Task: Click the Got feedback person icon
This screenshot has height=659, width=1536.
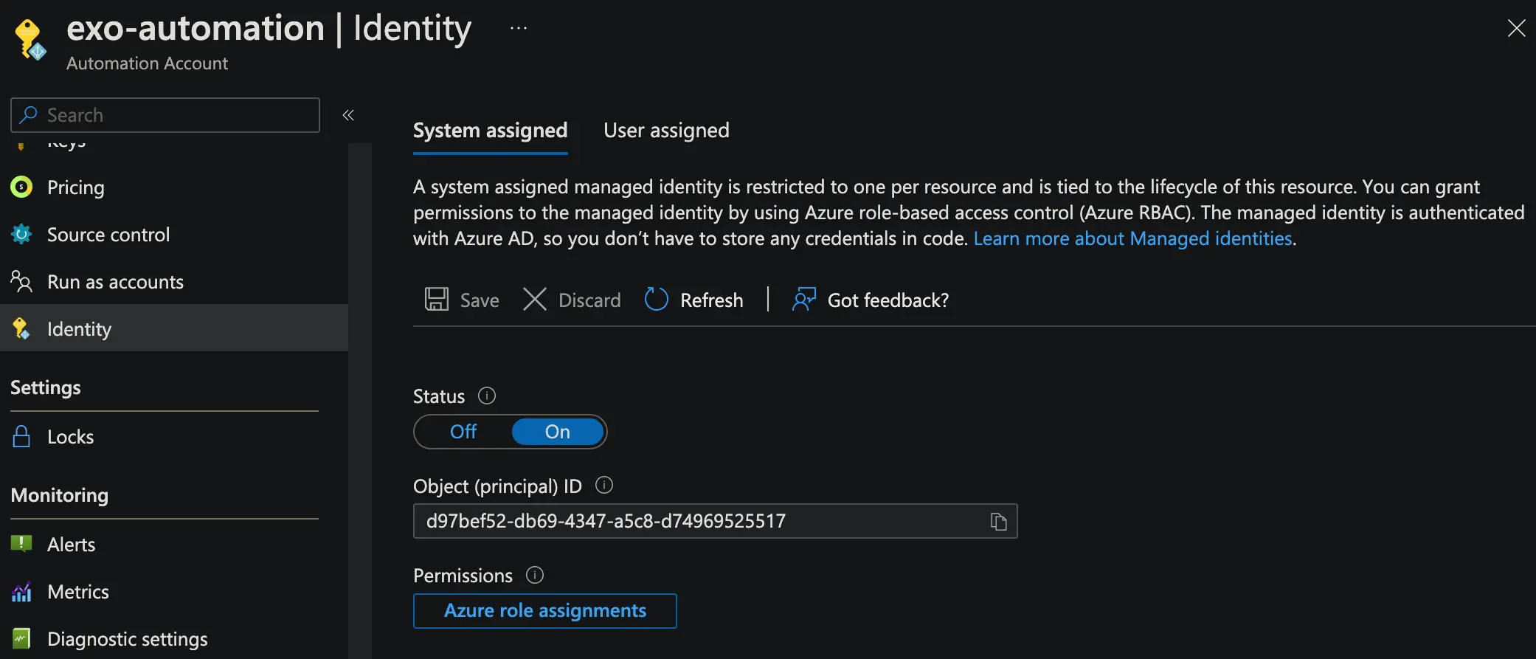Action: coord(803,300)
